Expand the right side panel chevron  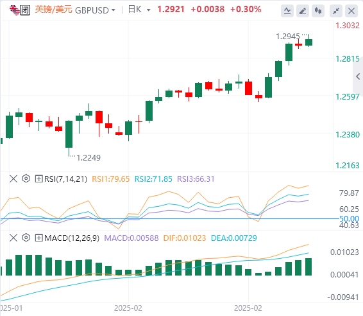click(x=358, y=76)
